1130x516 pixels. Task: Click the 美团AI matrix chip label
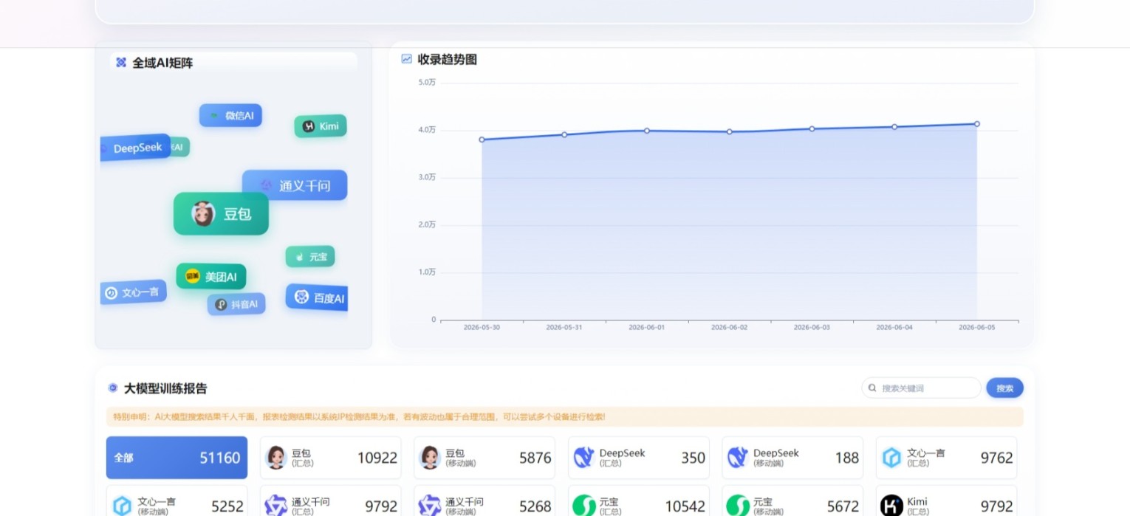pyautogui.click(x=221, y=277)
